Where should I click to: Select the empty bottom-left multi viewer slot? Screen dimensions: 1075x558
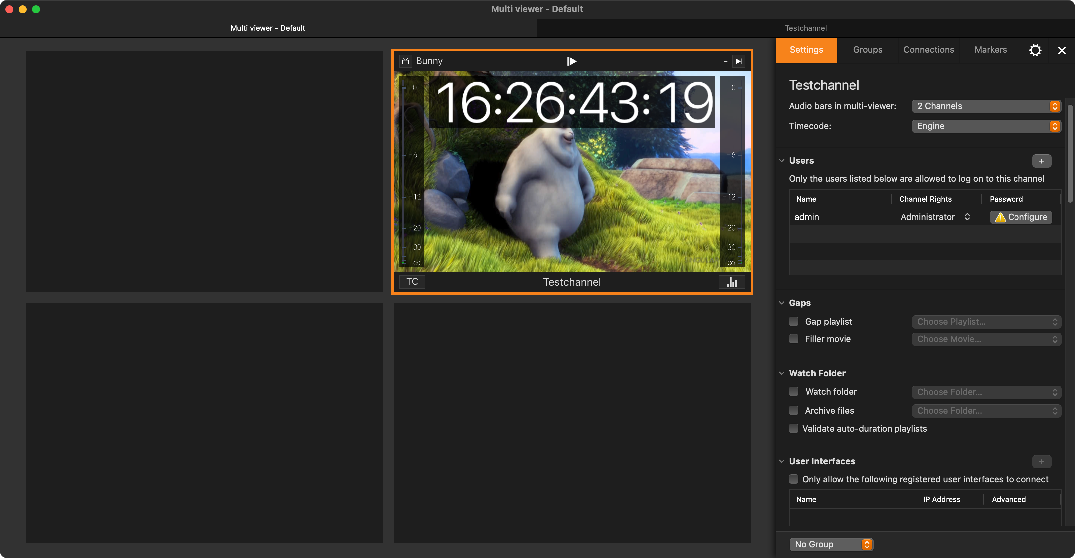tap(204, 423)
